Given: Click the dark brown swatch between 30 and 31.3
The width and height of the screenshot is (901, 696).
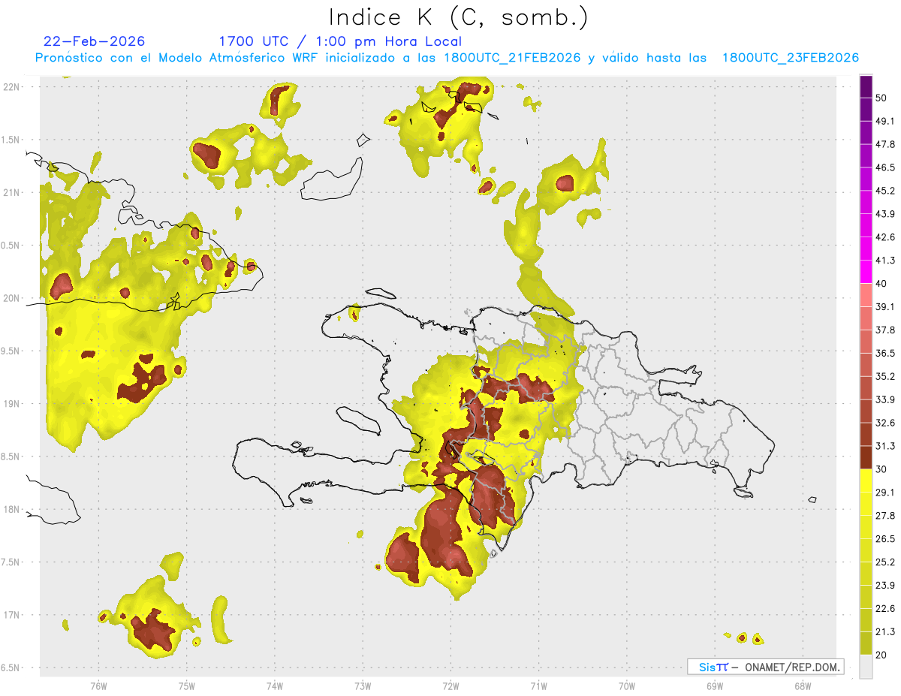Looking at the screenshot, I should (x=866, y=457).
